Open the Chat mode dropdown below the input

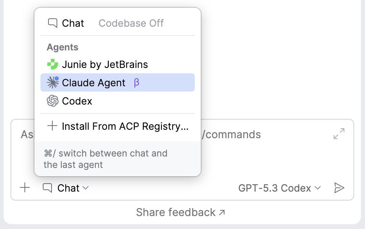point(66,188)
